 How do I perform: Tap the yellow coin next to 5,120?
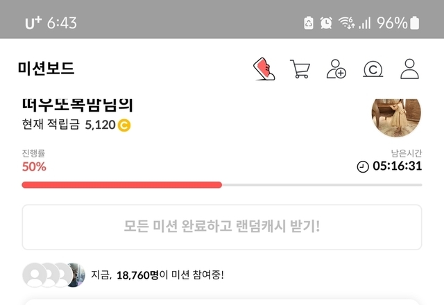point(124,125)
